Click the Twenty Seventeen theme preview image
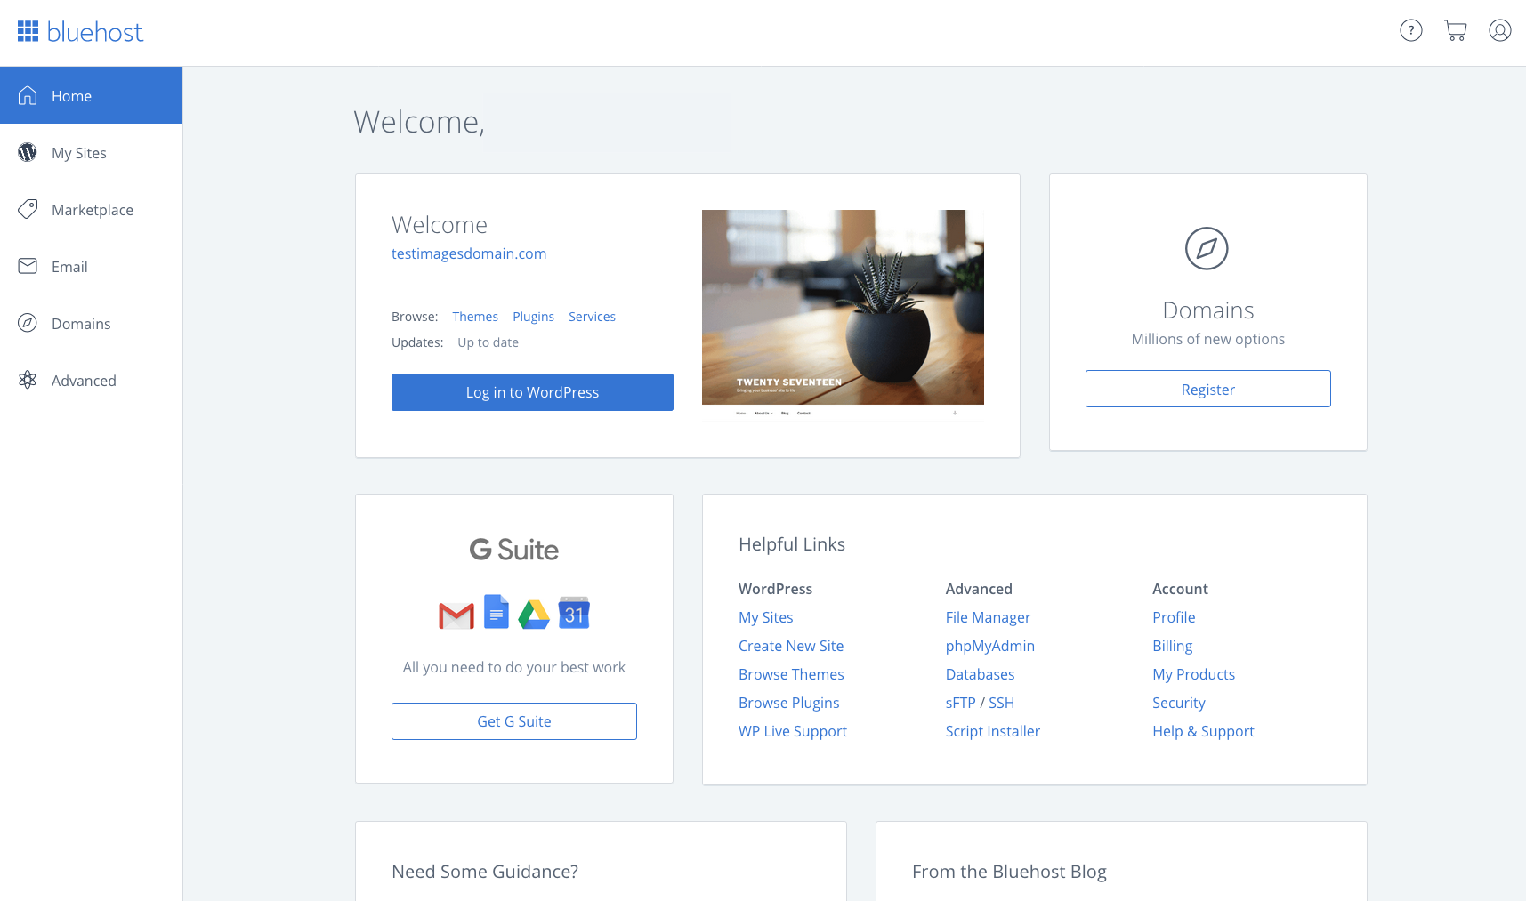The height and width of the screenshot is (901, 1526). tap(842, 312)
